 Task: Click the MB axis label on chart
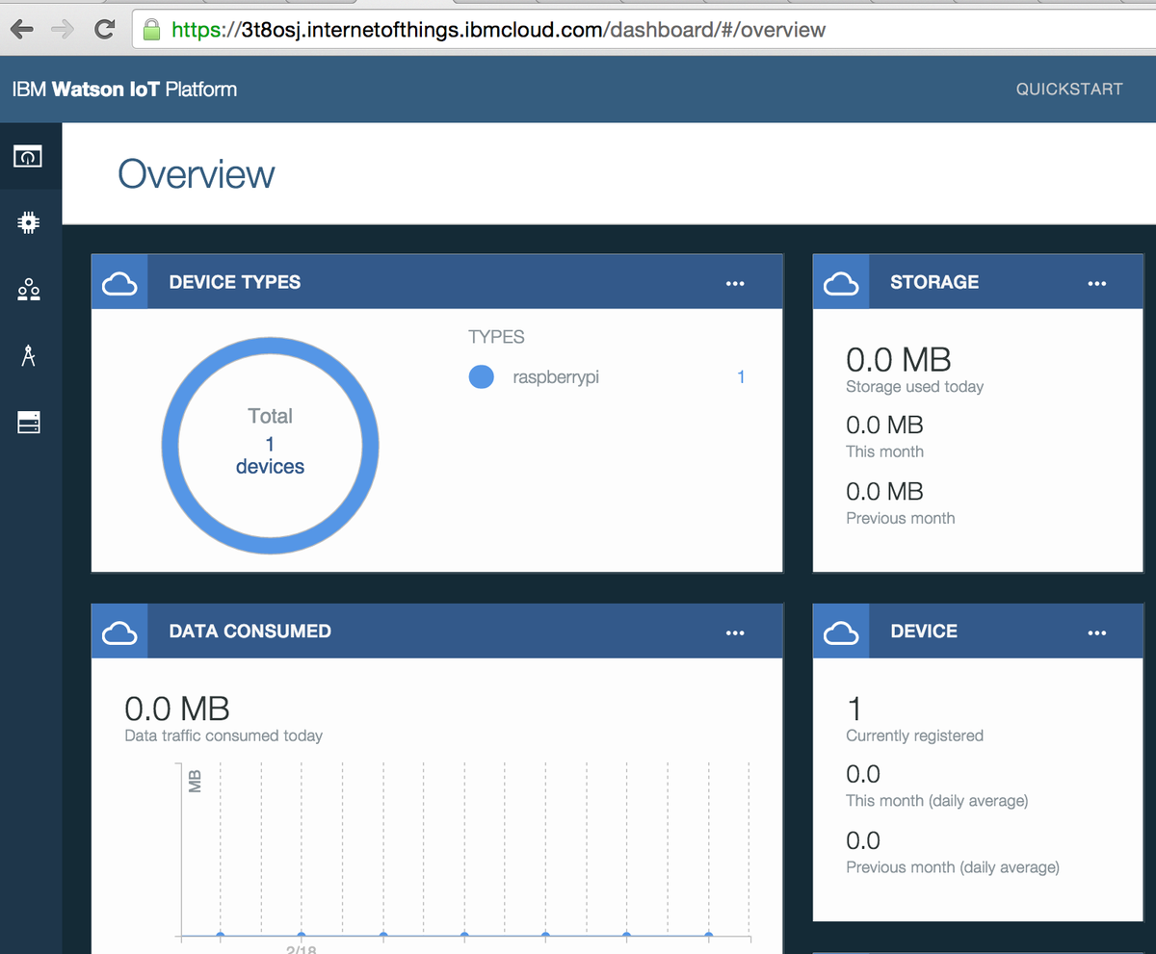[196, 781]
